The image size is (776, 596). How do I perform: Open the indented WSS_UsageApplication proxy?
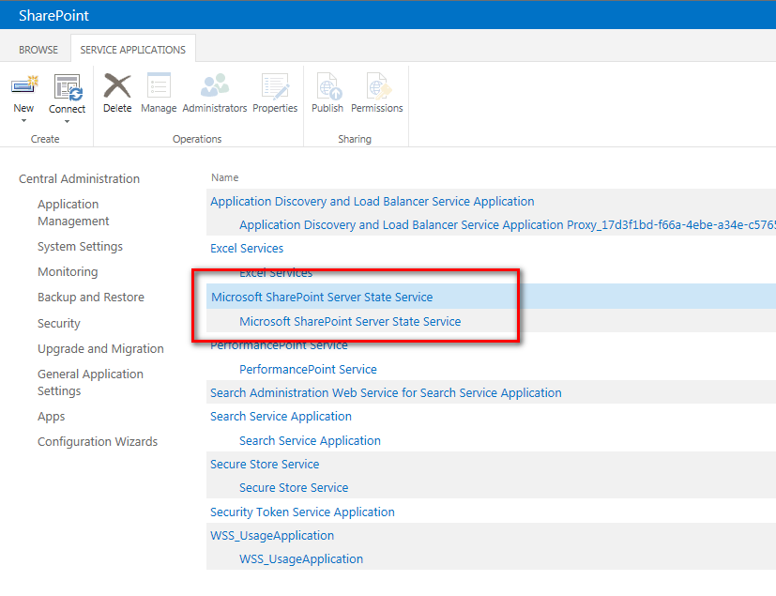(x=301, y=558)
